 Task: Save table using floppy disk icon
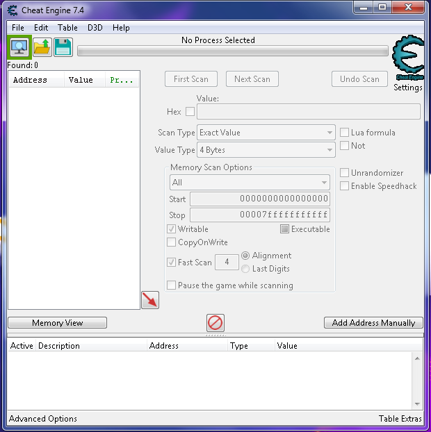click(63, 47)
